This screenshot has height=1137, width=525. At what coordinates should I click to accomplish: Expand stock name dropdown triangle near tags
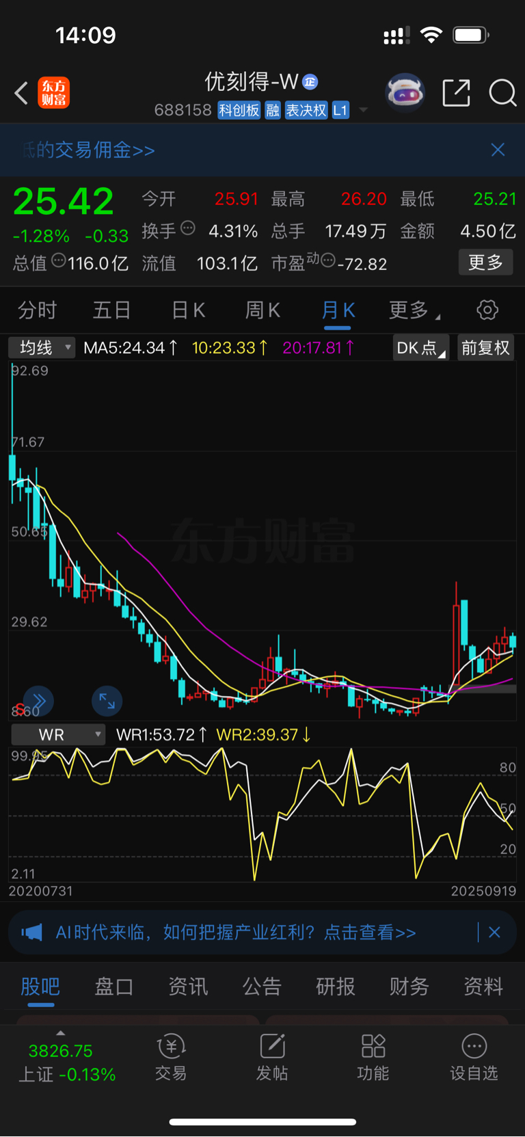[364, 110]
